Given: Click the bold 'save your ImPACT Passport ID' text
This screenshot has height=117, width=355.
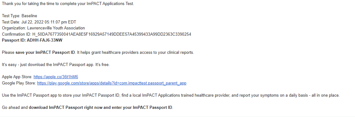Looking at the screenshot, I should pos(45,53).
